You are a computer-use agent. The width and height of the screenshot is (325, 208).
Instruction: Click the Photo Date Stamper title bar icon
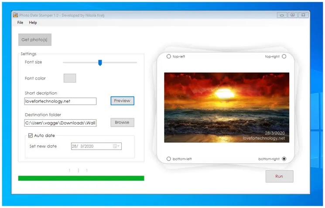coord(15,15)
